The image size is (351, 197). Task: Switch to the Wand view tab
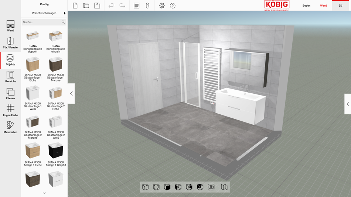pos(323,6)
